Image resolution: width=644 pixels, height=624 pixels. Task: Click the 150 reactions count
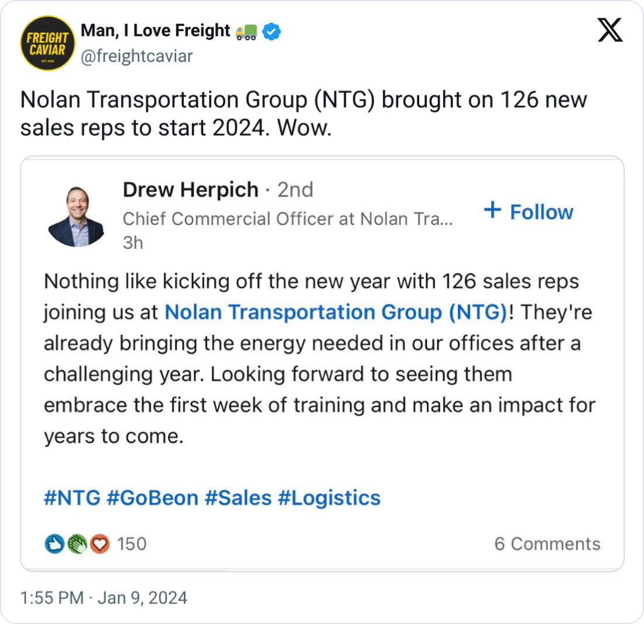(132, 543)
